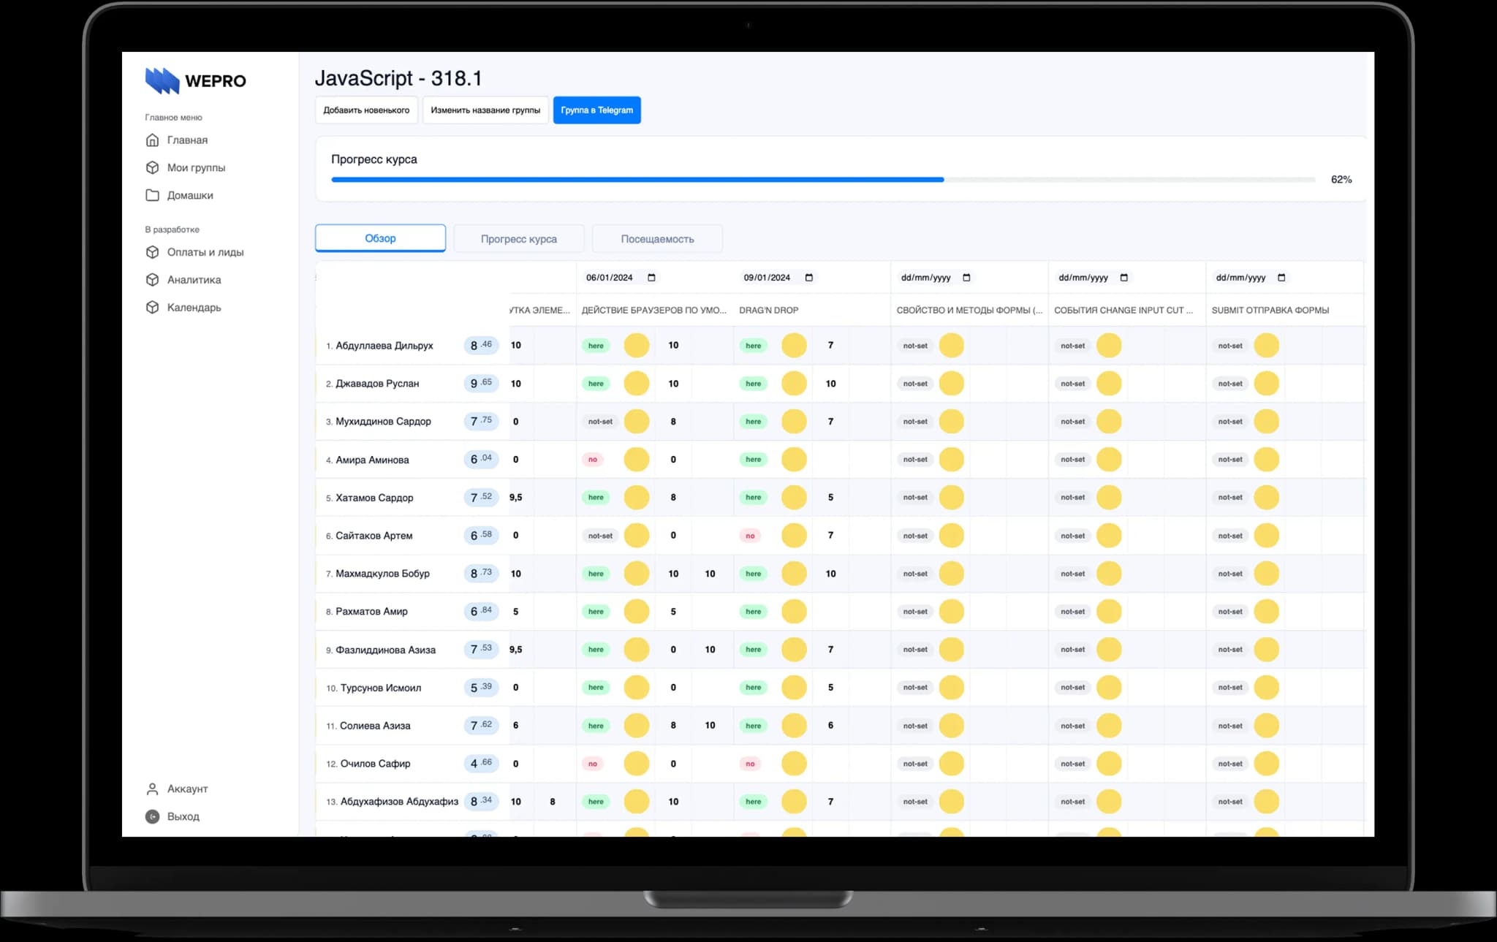1497x942 pixels.
Task: Open calendar picker above Submit отправка формы
Action: 1281,278
